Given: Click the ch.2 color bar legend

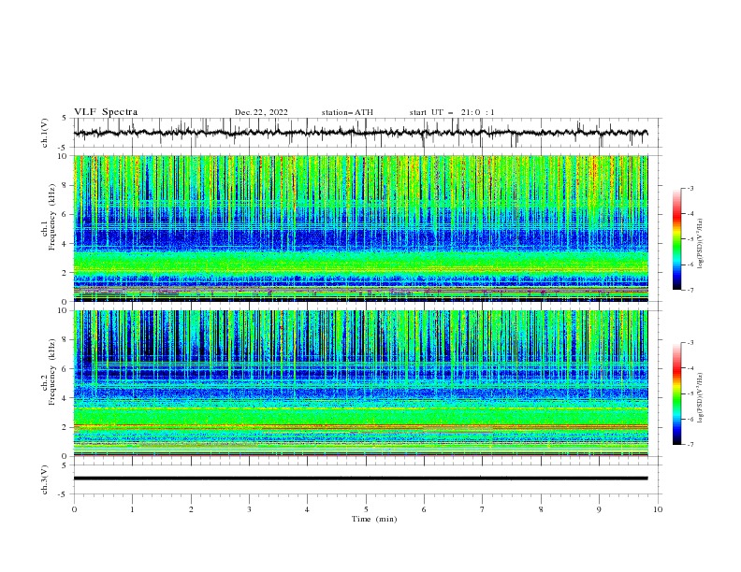Looking at the screenshot, I should point(676,393).
